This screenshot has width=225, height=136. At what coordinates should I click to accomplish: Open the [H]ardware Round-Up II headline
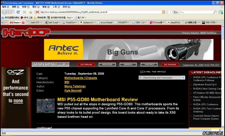[x=205, y=84]
